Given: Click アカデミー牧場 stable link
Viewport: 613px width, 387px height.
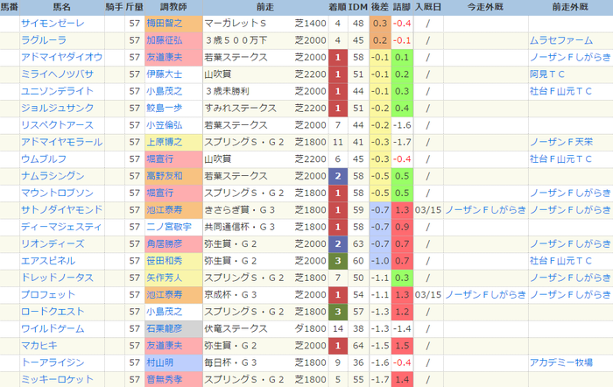Looking at the screenshot, I should 561,362.
